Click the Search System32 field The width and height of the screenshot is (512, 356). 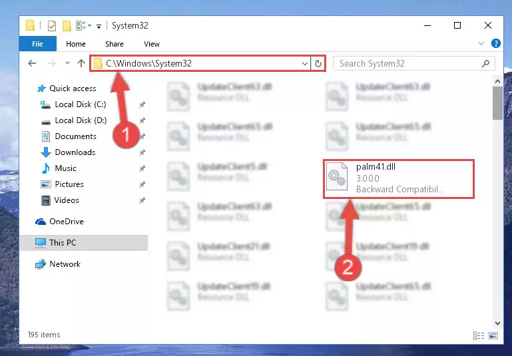pos(413,63)
